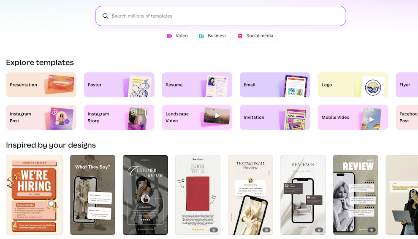Viewport: 418px width, 239px height.
Task: Click the Business building icon
Action: click(x=201, y=36)
